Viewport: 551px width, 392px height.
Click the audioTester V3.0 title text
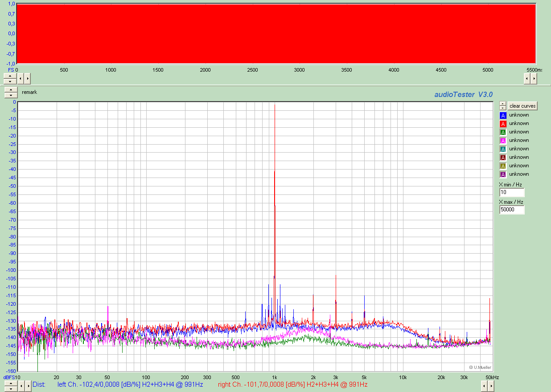(464, 94)
